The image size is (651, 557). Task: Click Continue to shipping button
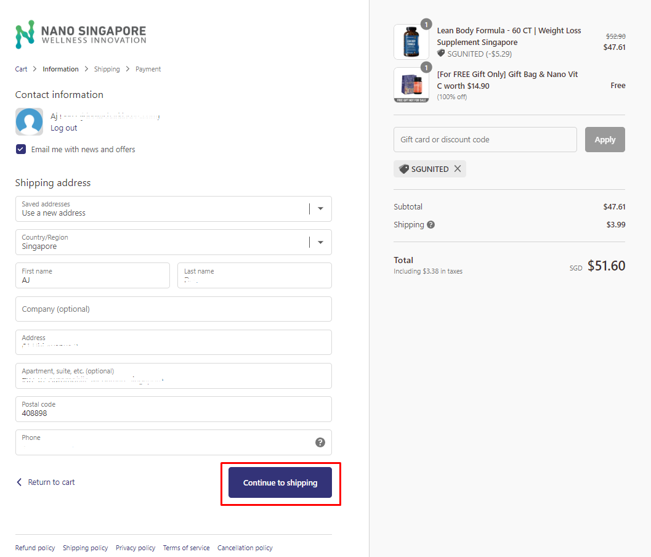click(x=280, y=482)
